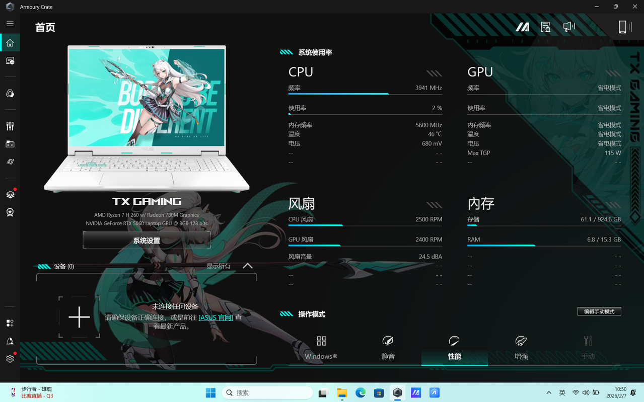Viewport: 644px width, 402px height.
Task: Open the MyASUS app in taskbar
Action: [416, 392]
